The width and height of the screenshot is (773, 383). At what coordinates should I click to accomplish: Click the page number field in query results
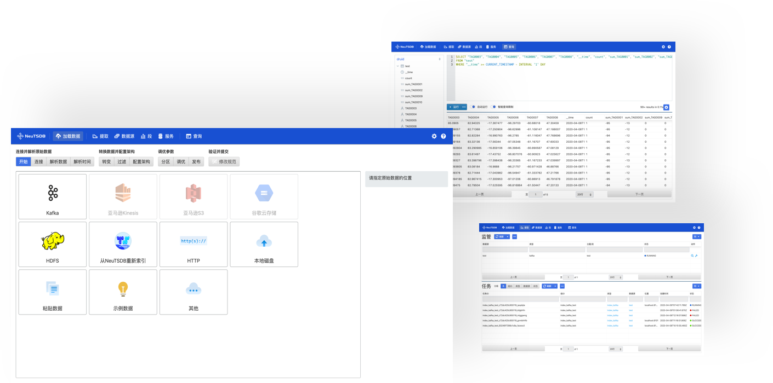coord(535,194)
